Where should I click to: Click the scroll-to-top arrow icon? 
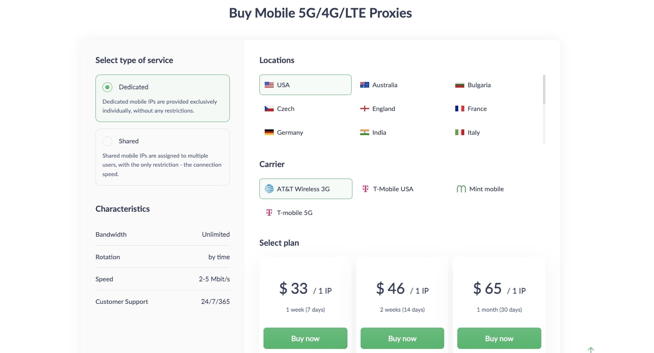click(x=590, y=350)
